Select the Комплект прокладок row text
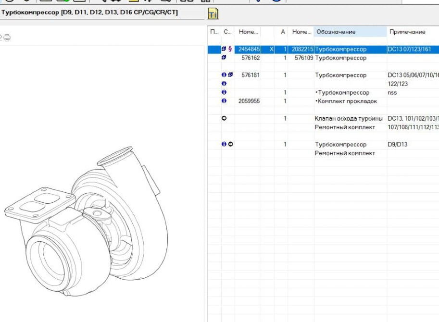The width and height of the screenshot is (439, 322). tap(346, 101)
